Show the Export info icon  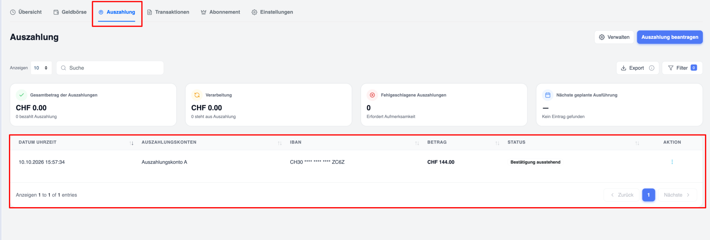(x=652, y=68)
